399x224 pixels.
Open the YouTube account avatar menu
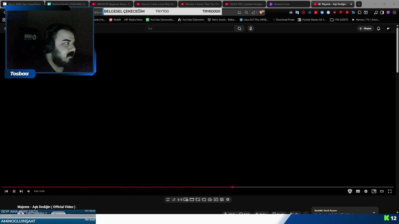(388, 28)
